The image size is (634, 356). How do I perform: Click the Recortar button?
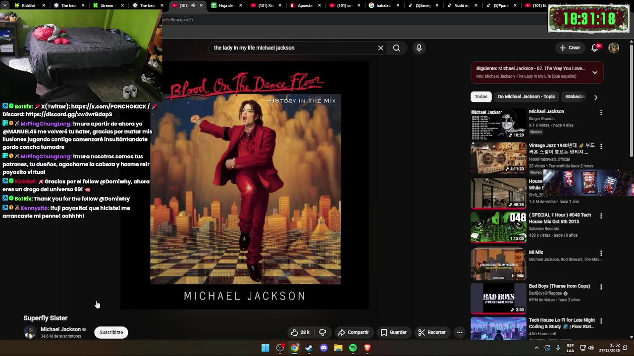[432, 332]
